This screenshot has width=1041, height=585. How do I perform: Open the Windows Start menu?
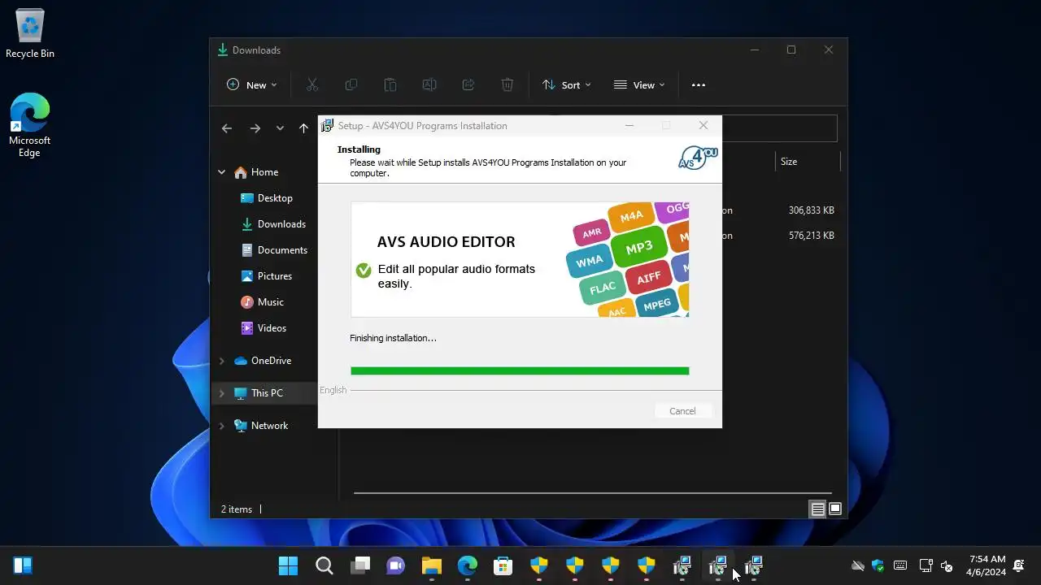[289, 565]
